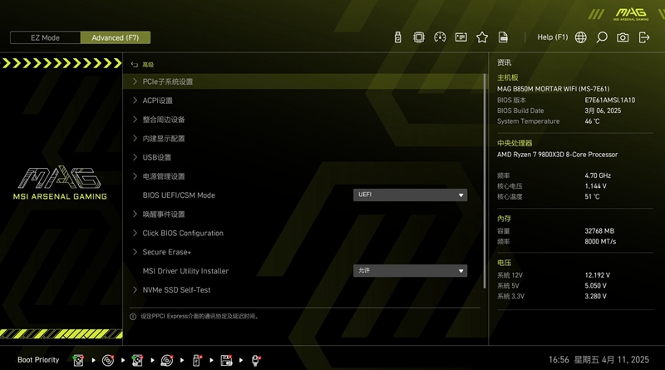Click the exit icon at top right
The height and width of the screenshot is (370, 665).
[644, 37]
